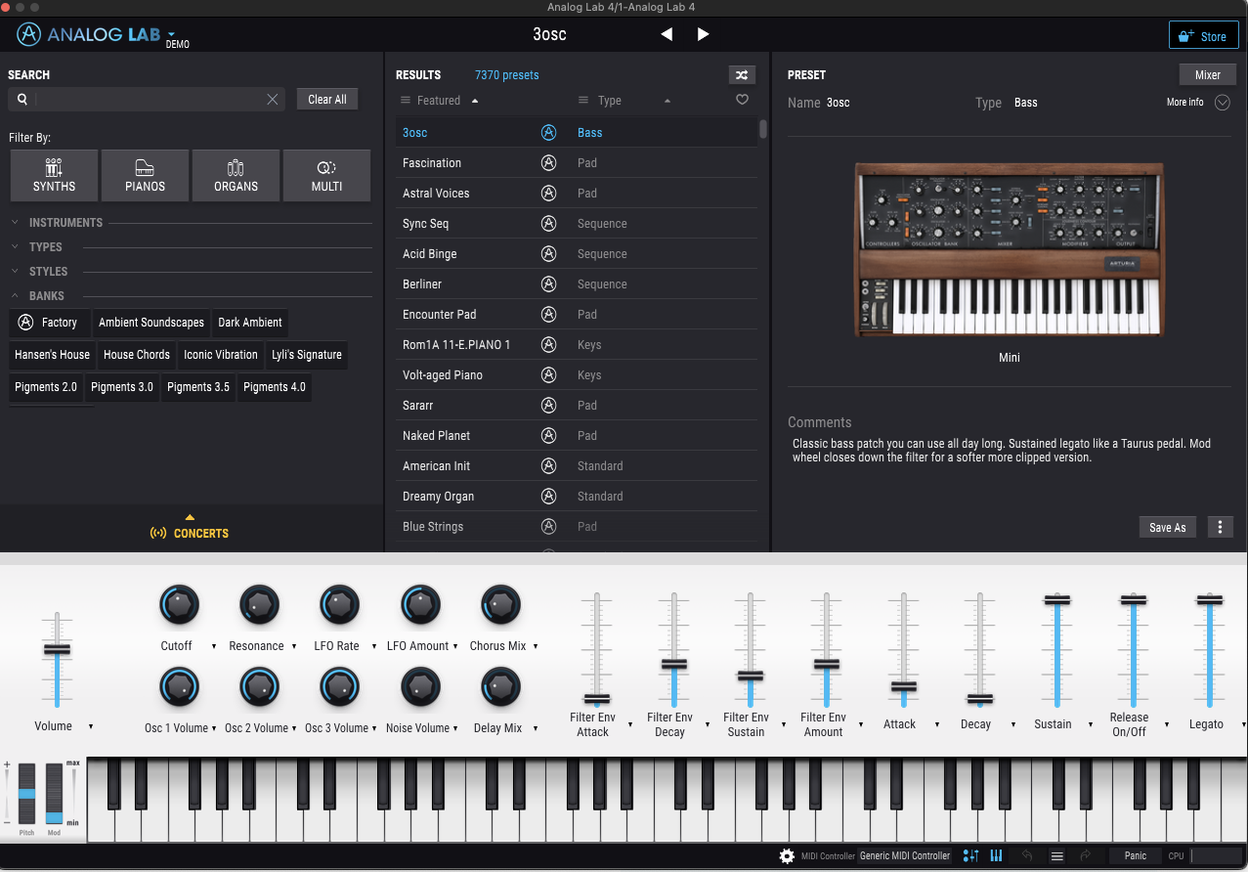Image resolution: width=1248 pixels, height=872 pixels.
Task: Toggle the Dark Ambient bank filter
Action: coord(250,323)
